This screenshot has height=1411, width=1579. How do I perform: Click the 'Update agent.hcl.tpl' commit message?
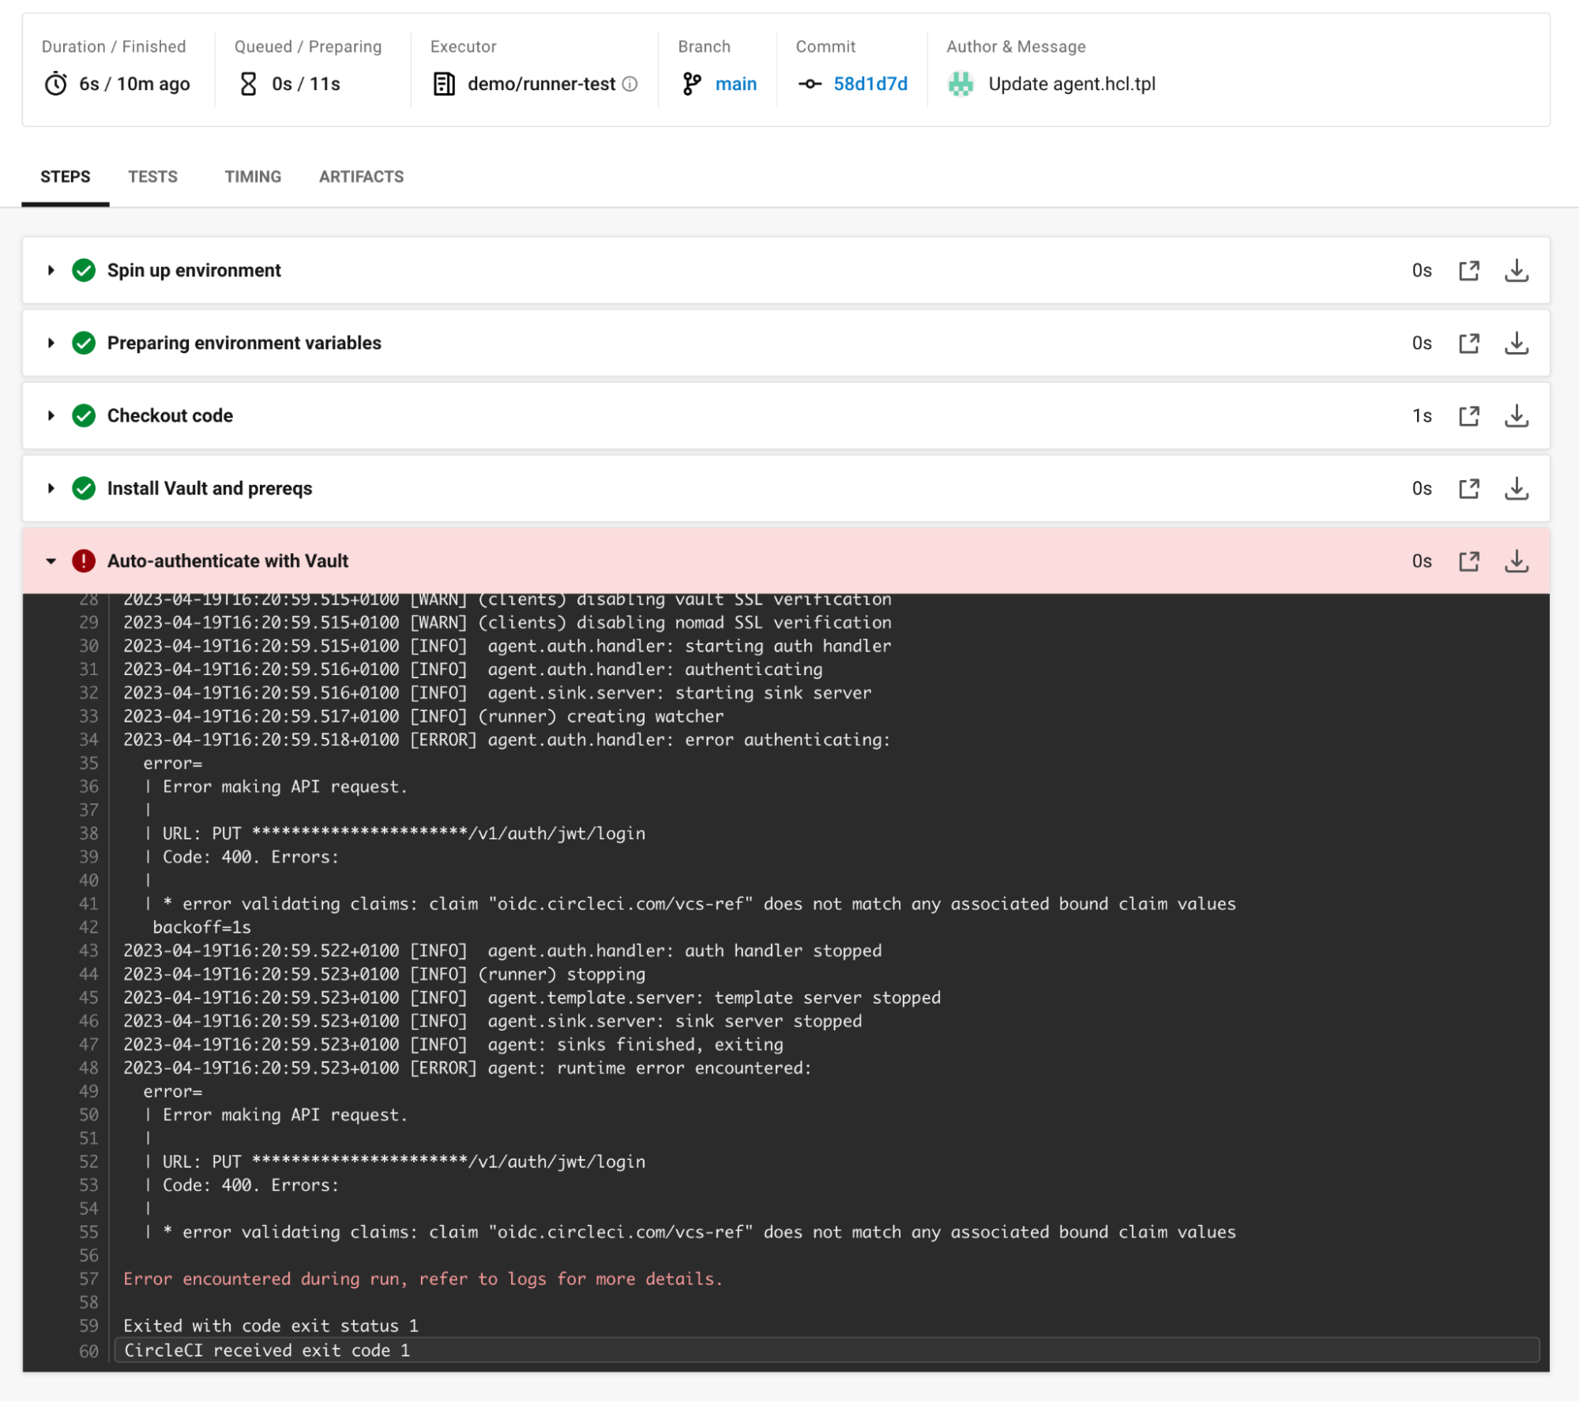[x=1072, y=84]
